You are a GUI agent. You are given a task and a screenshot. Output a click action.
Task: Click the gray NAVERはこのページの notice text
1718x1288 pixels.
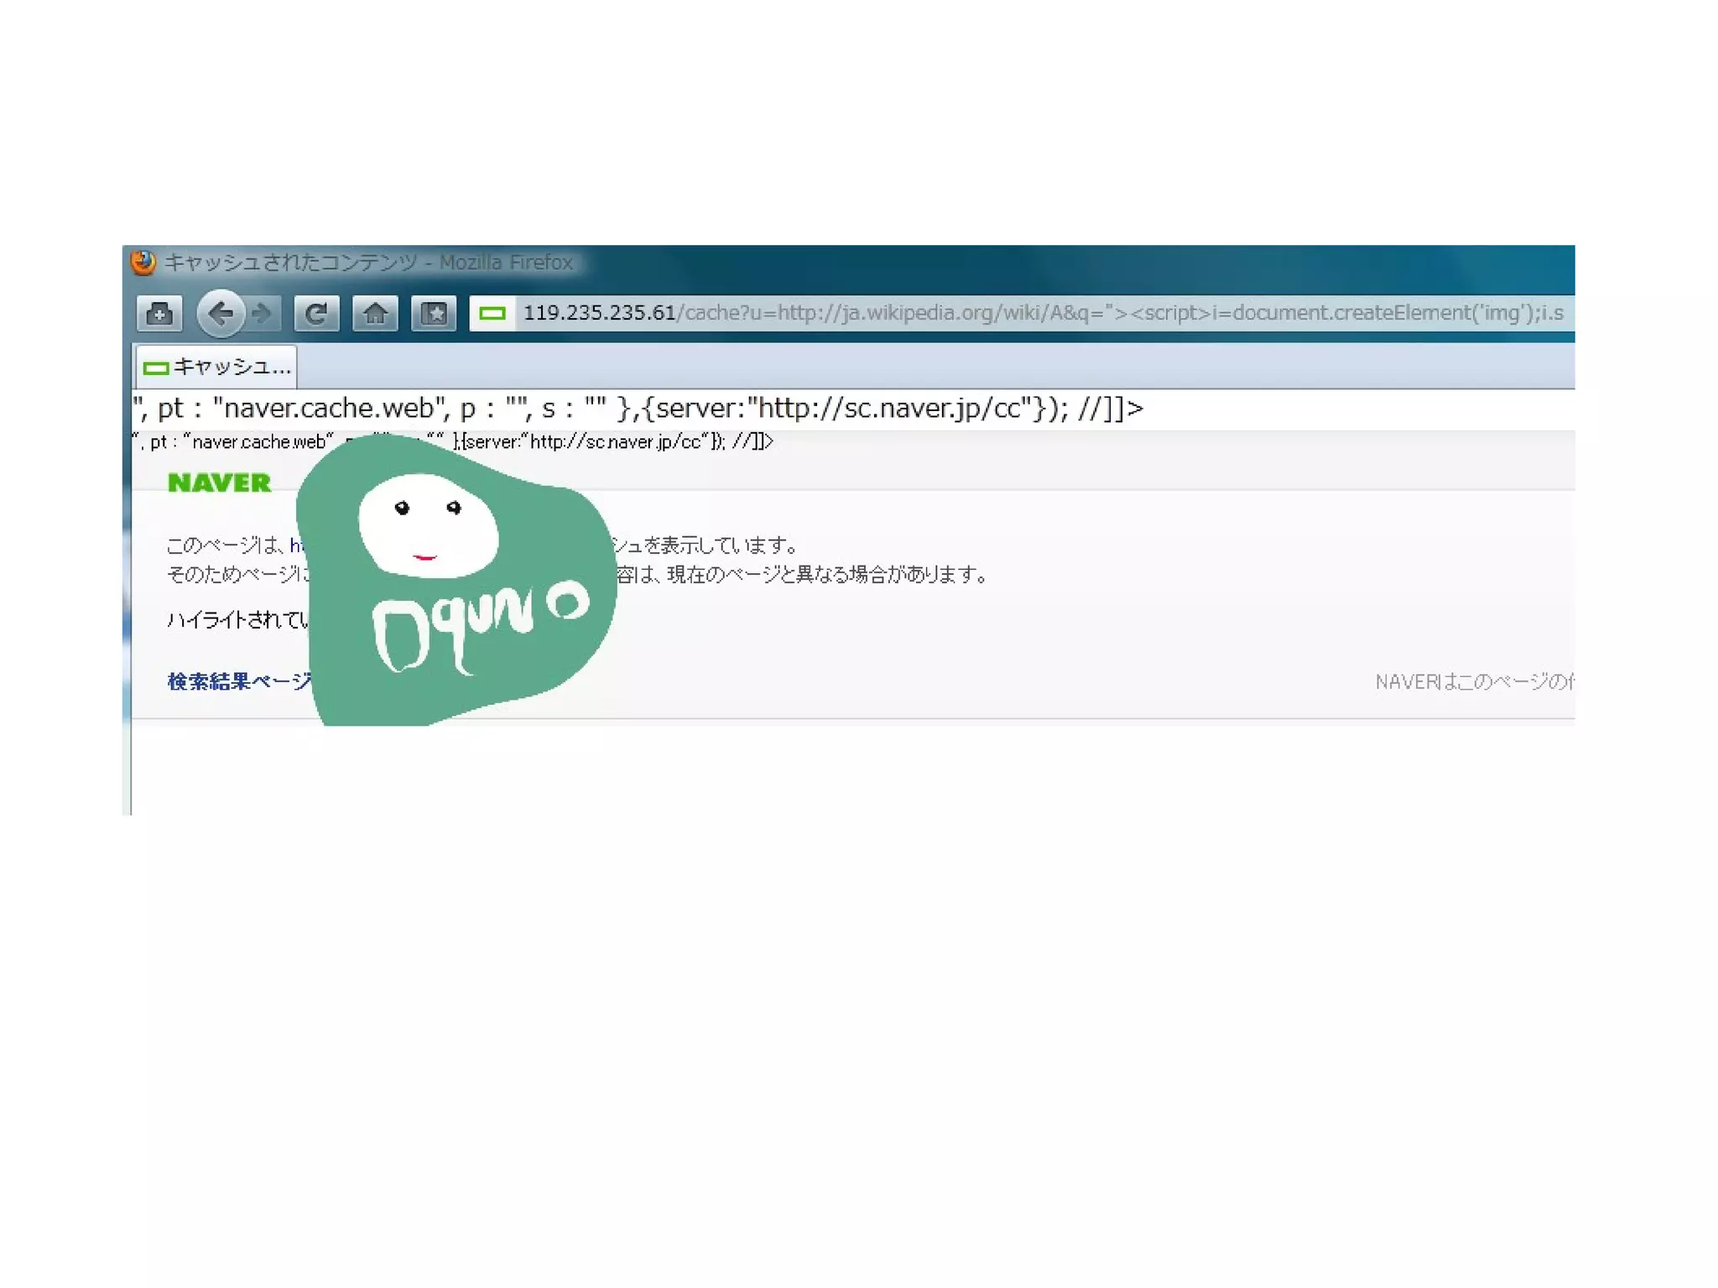click(1472, 681)
